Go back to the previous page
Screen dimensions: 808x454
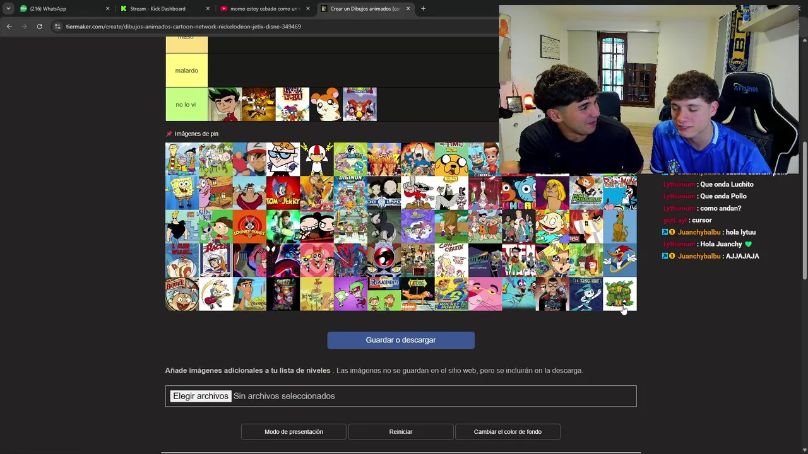pyautogui.click(x=9, y=26)
